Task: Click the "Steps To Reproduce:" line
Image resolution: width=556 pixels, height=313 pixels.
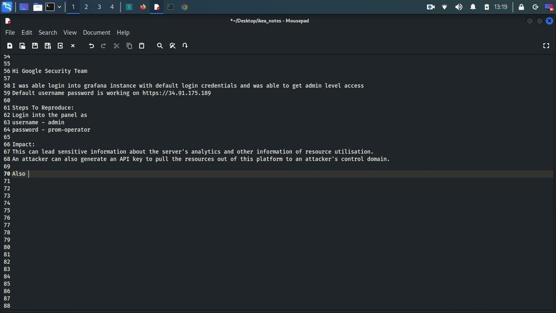Action: [x=43, y=108]
